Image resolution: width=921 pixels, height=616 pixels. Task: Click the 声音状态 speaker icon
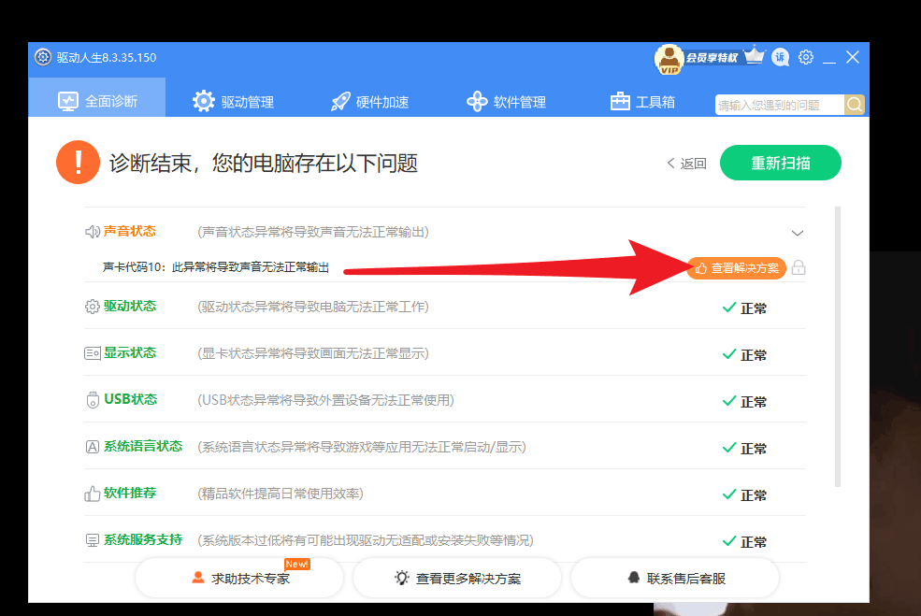tap(93, 232)
